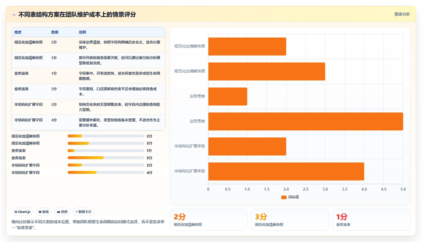This screenshot has width=422, height=242.
Task: Open the 1分 业务宽表 summary card
Action: point(371,220)
